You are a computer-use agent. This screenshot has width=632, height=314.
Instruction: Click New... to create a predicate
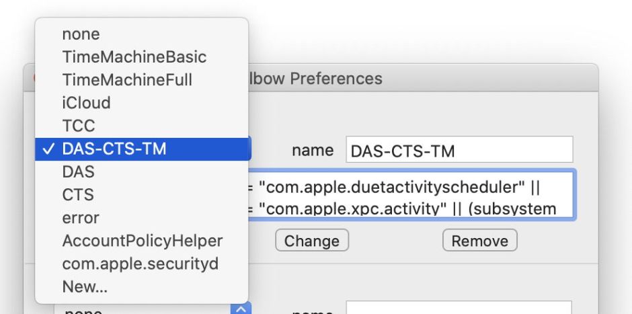point(85,286)
